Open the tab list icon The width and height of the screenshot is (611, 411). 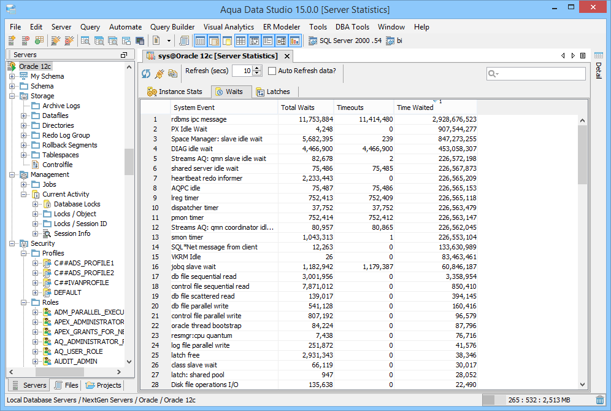coord(583,56)
